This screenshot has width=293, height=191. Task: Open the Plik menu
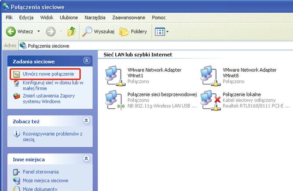[x=9, y=17]
